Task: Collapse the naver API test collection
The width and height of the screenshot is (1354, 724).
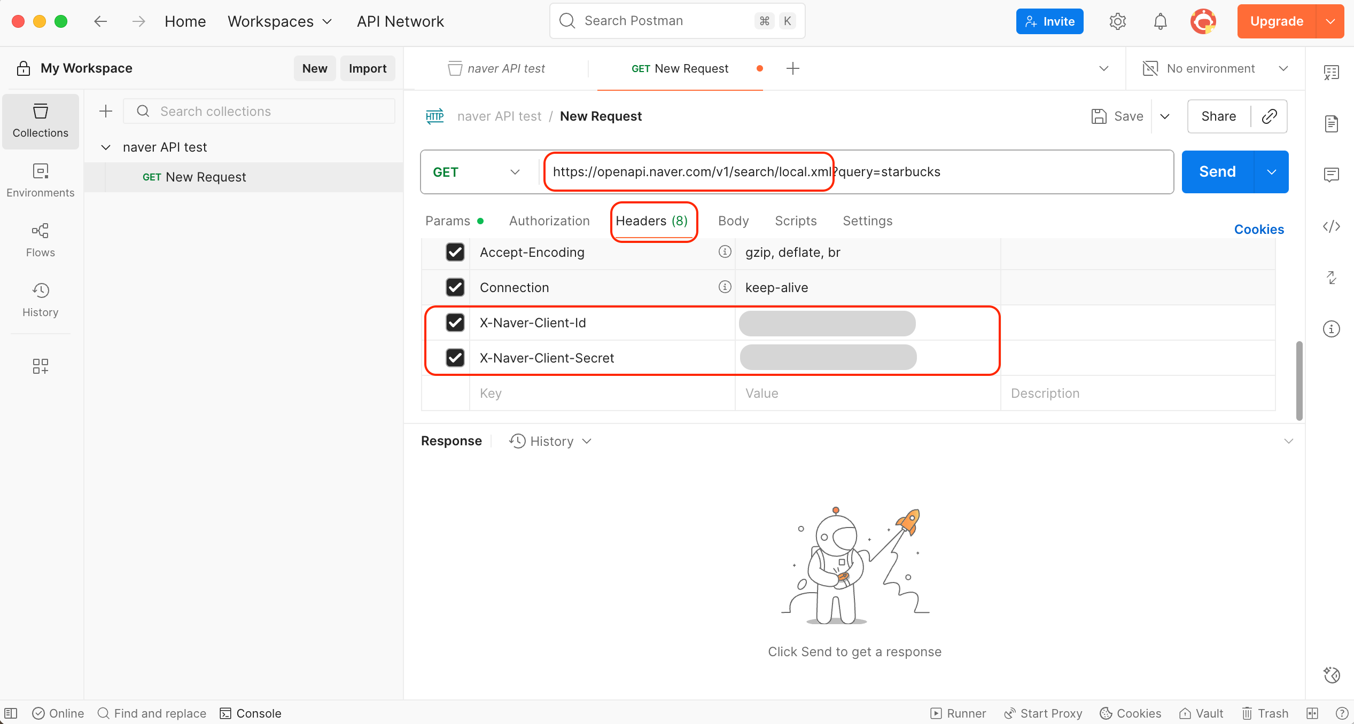Action: [x=106, y=147]
